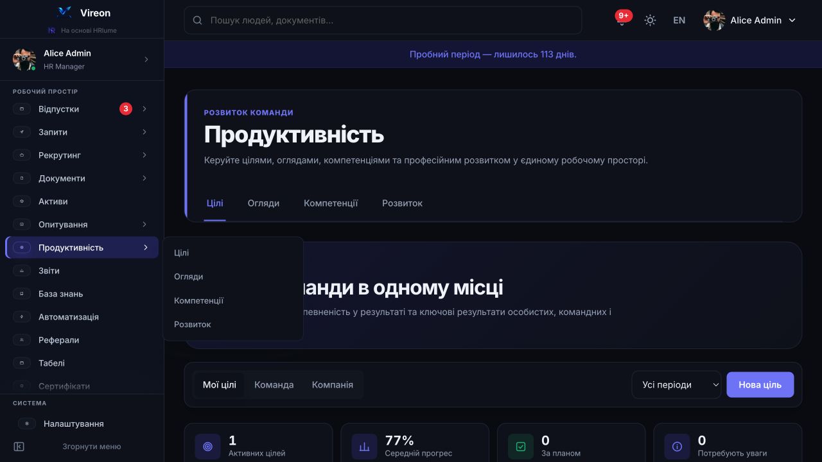Expand the Рекрутинг submenu chevron
Viewport: 822px width, 462px height.
tap(144, 155)
